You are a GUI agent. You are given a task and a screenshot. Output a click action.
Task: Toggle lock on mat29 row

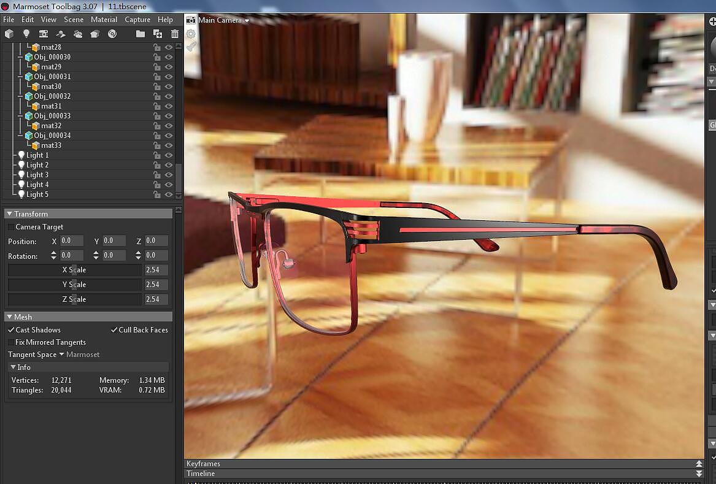point(156,67)
